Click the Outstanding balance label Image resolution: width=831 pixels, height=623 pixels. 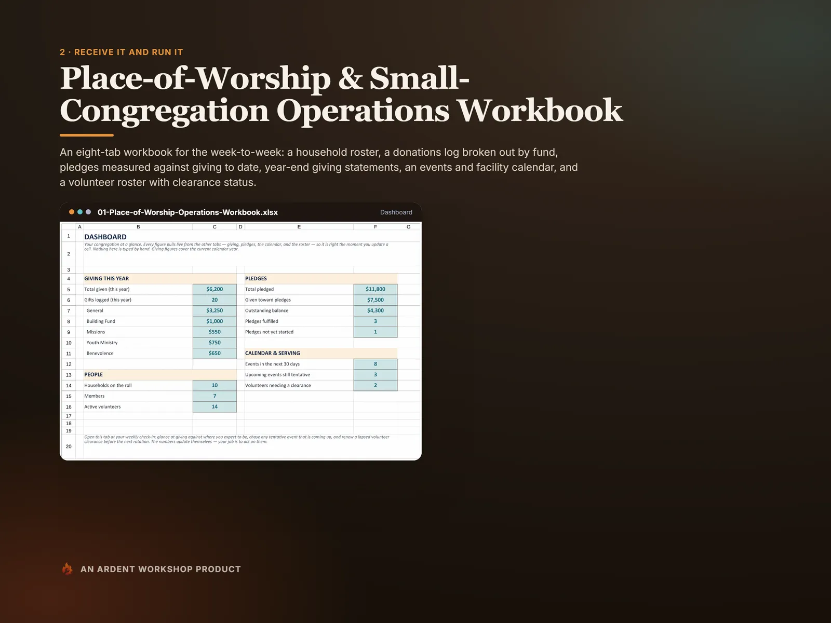266,310
